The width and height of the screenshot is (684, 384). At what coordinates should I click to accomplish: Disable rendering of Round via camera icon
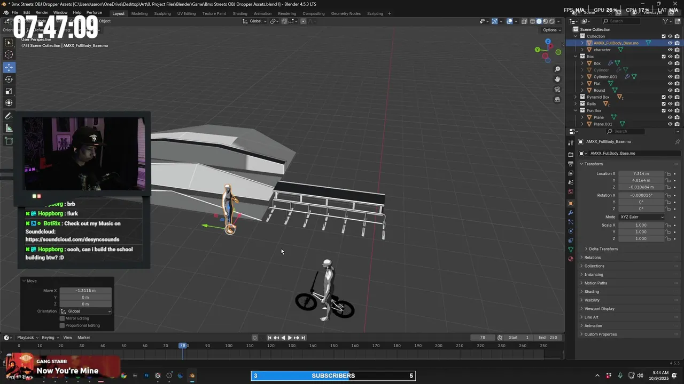coord(677,90)
